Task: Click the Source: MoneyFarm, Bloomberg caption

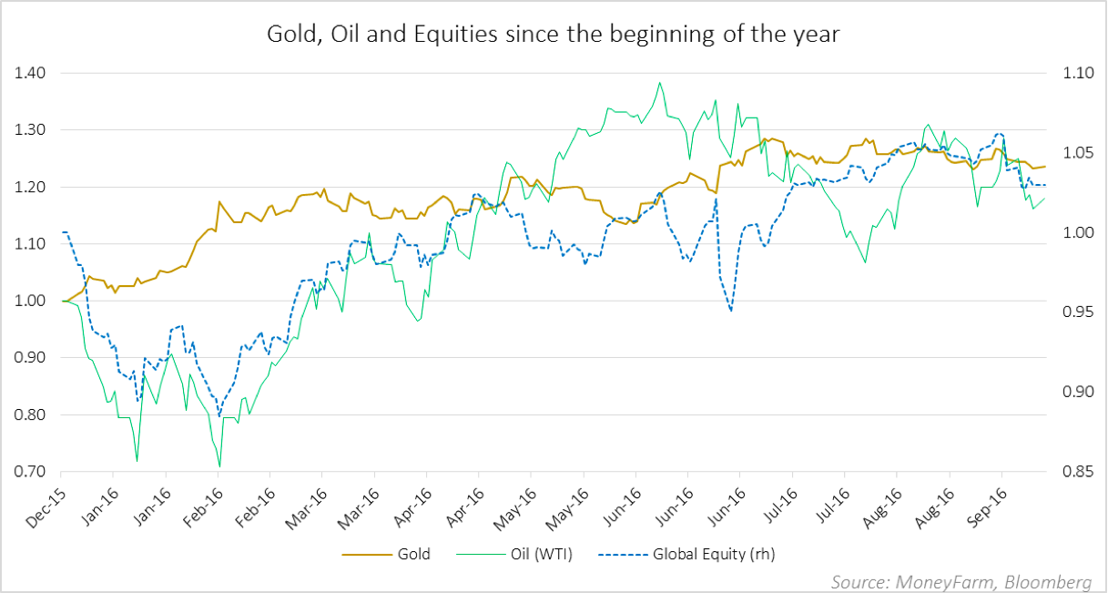Action: pos(961,581)
